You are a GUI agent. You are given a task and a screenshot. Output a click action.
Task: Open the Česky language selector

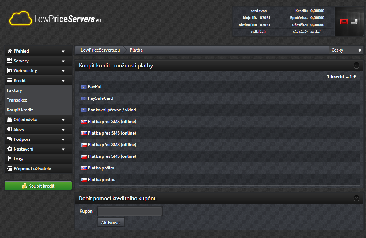click(x=346, y=50)
